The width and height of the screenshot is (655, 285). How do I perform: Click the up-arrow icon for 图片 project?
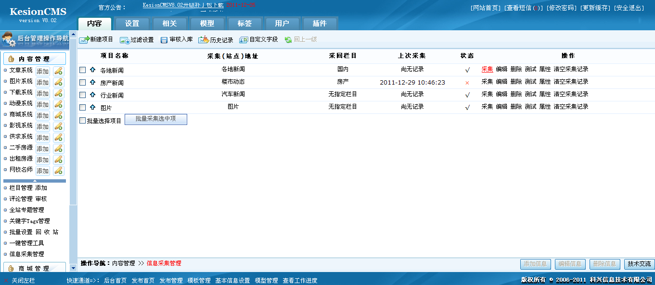click(x=93, y=107)
